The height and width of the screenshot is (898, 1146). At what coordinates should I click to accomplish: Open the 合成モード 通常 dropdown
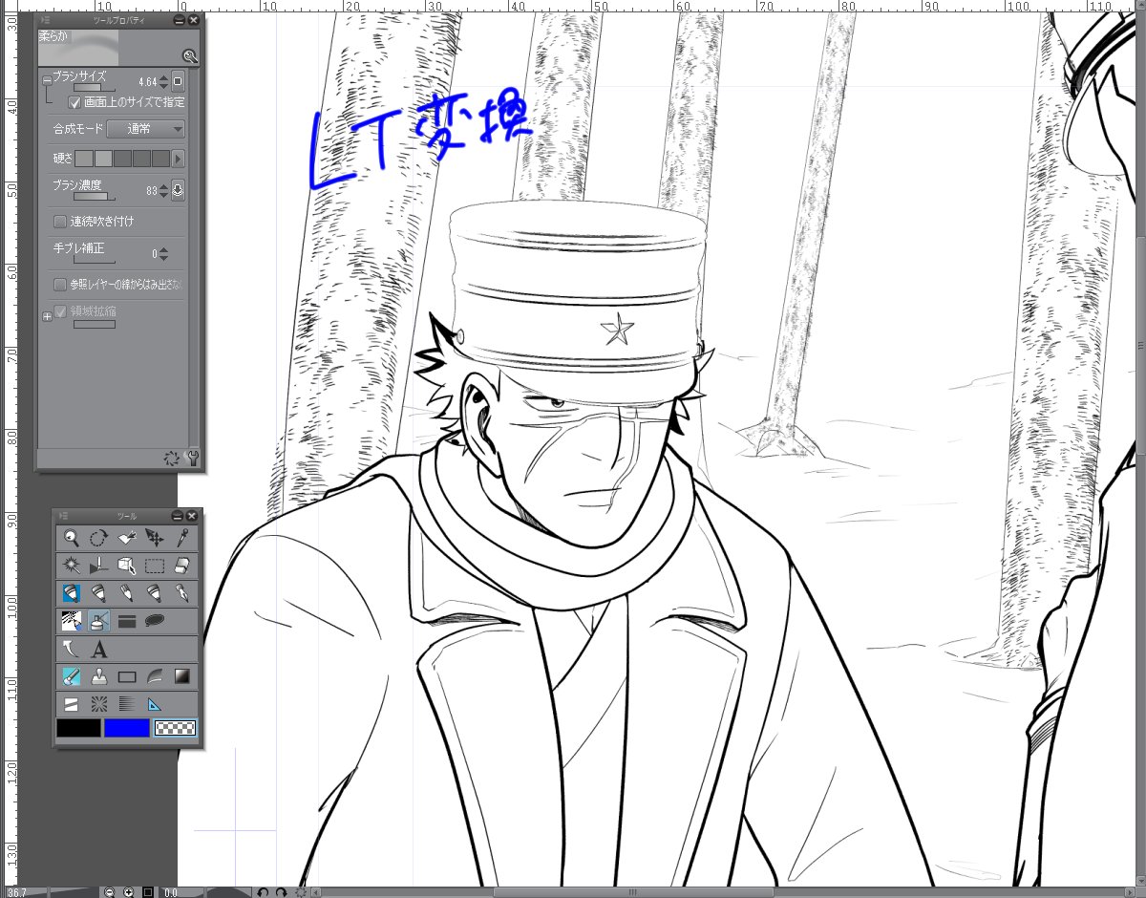[x=146, y=129]
